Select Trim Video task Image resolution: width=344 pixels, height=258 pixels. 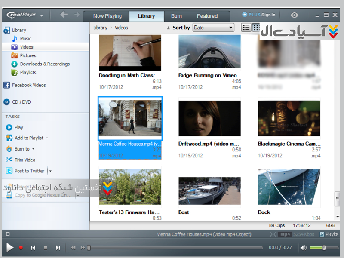[x=25, y=160]
